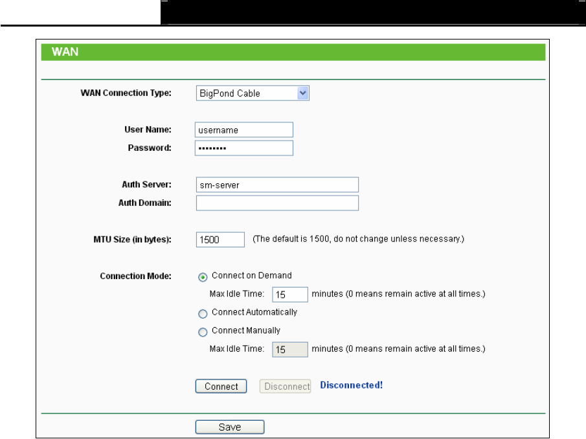Viewport: 586px width, 439px height.
Task: Click the Connect button
Action: click(x=221, y=387)
